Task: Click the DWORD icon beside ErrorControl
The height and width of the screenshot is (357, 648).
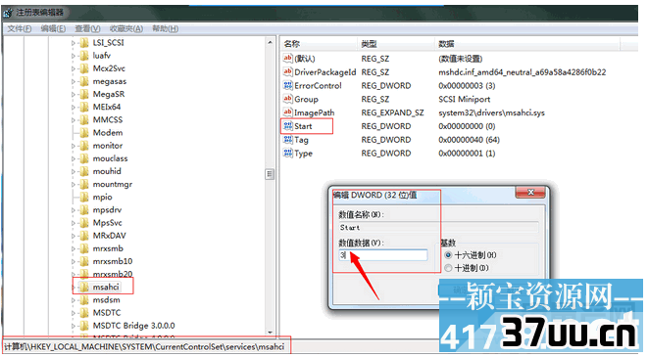Action: point(287,85)
